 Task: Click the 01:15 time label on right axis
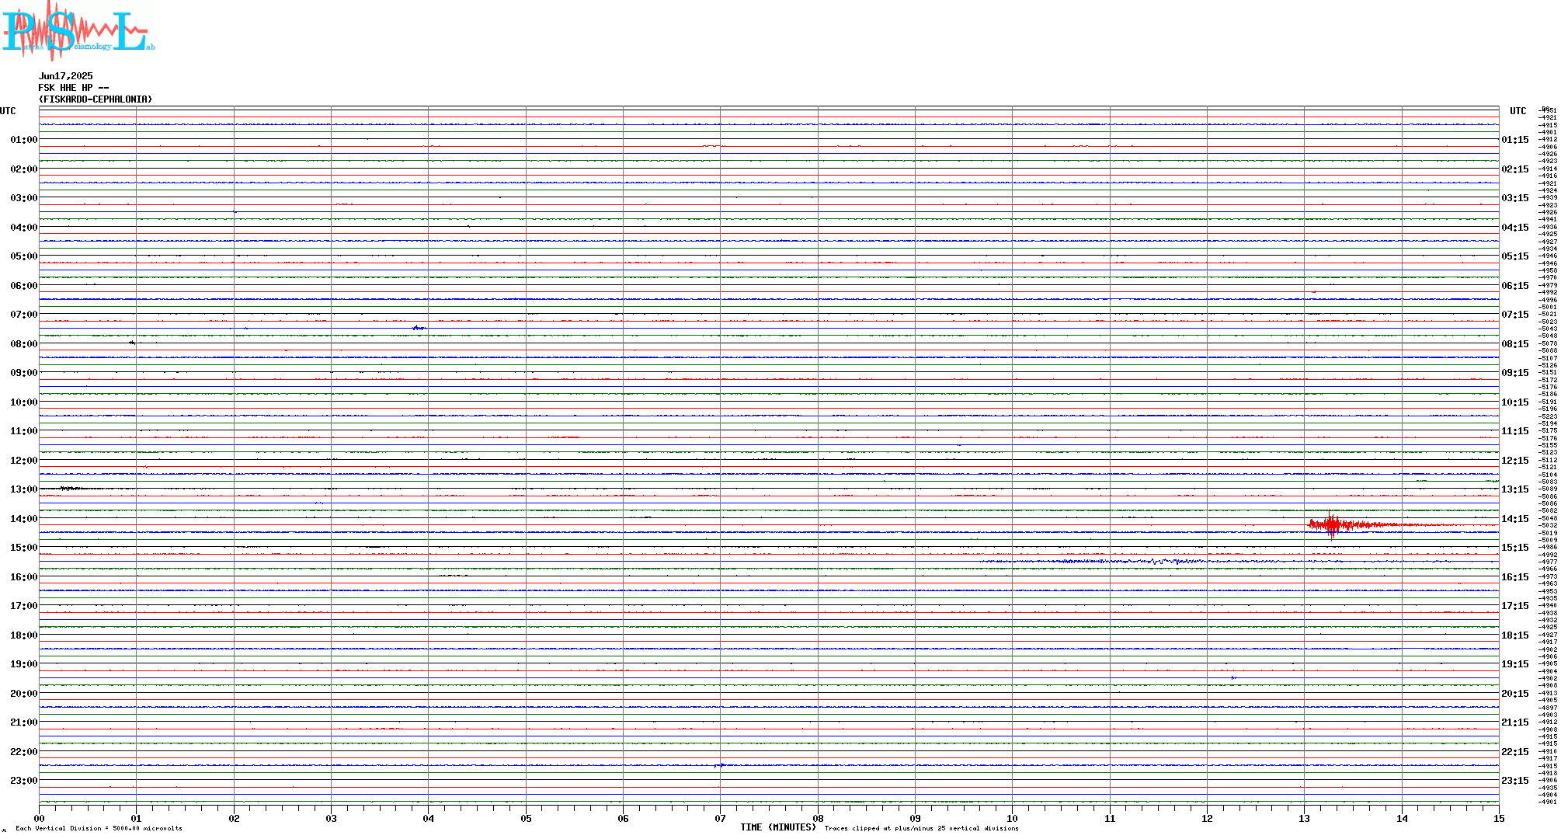click(1515, 140)
